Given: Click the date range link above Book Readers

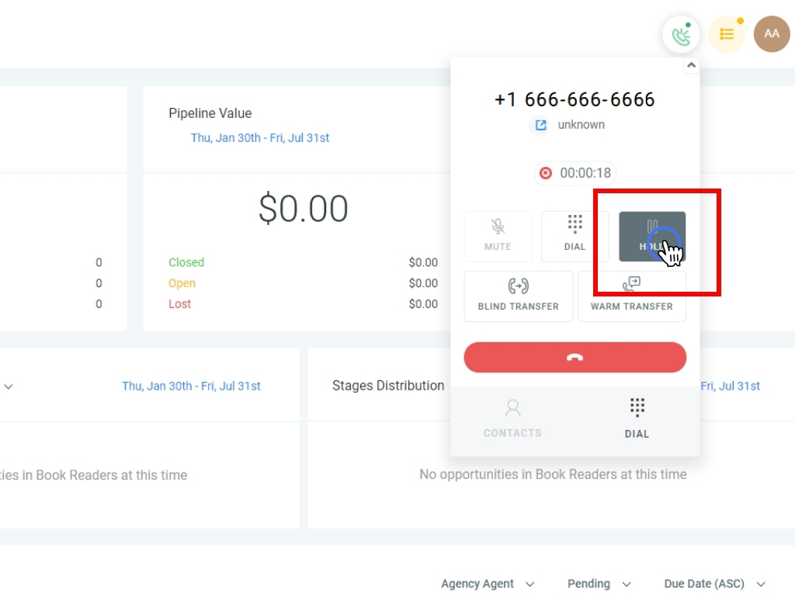Looking at the screenshot, I should (191, 386).
